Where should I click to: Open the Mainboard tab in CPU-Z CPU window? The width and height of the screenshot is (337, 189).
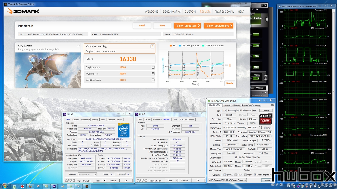(85, 120)
